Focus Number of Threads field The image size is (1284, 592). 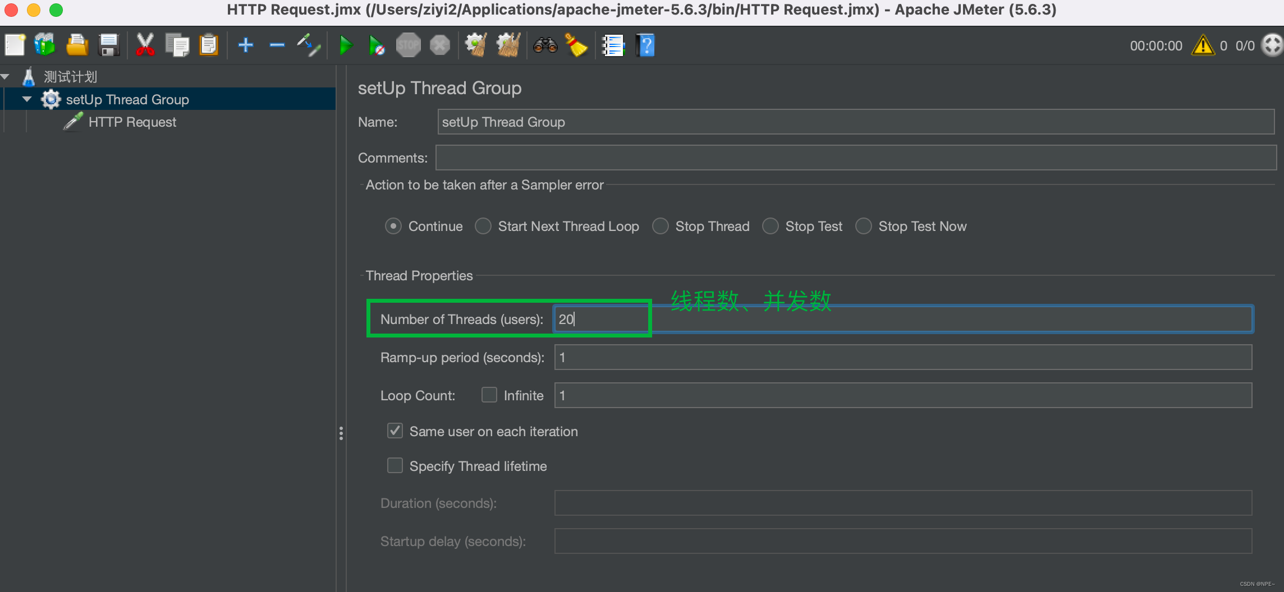coord(903,319)
